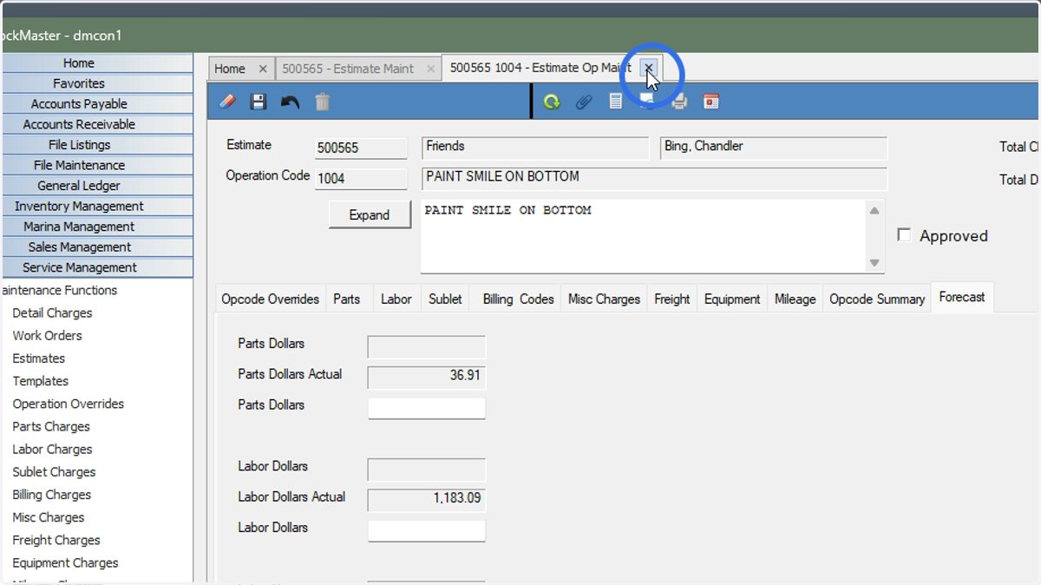Open Accounts Payable in sidebar
This screenshot has width=1041, height=585.
[x=97, y=104]
